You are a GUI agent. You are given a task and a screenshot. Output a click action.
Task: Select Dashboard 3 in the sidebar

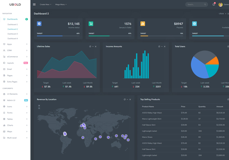13,34
